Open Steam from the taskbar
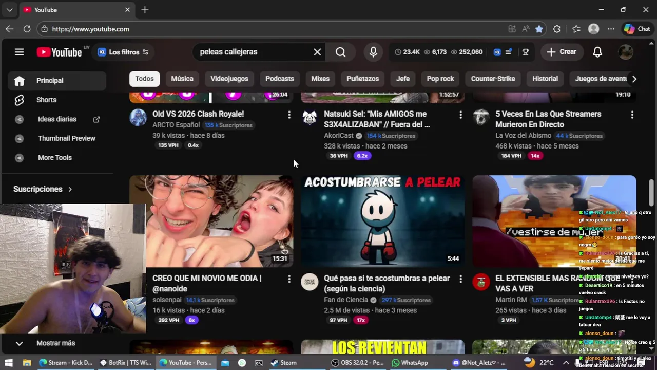The width and height of the screenshot is (657, 370). (283, 363)
